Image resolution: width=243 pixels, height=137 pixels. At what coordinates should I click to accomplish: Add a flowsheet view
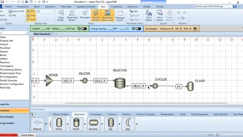[x=134, y=11]
